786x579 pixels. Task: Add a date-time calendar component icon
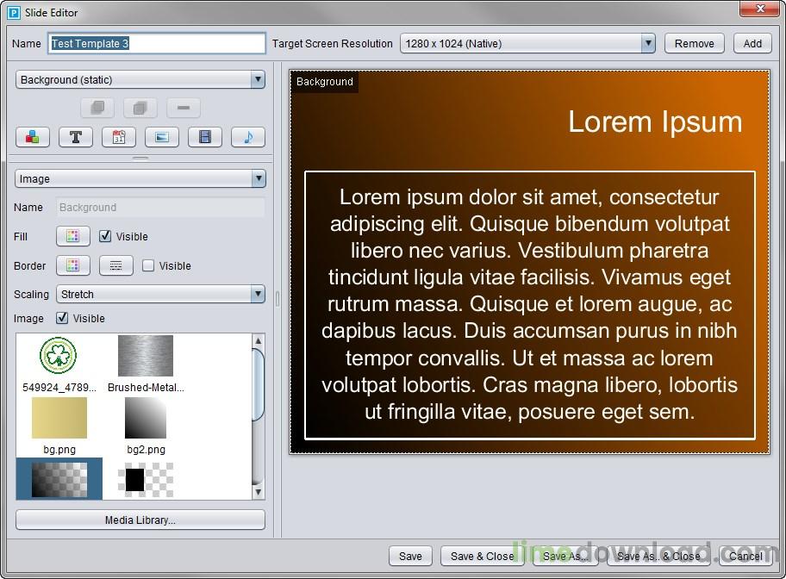[119, 137]
